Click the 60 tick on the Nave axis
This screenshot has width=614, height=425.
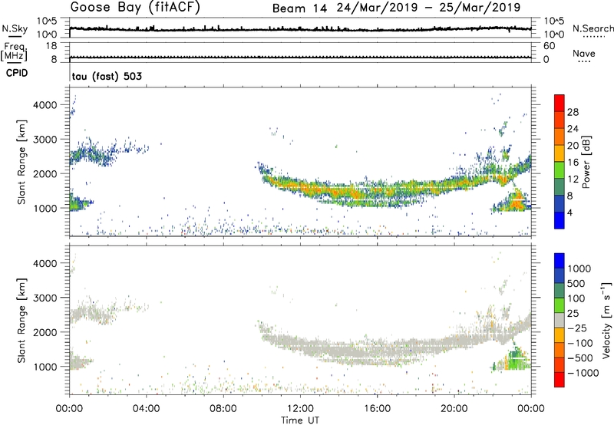(549, 46)
